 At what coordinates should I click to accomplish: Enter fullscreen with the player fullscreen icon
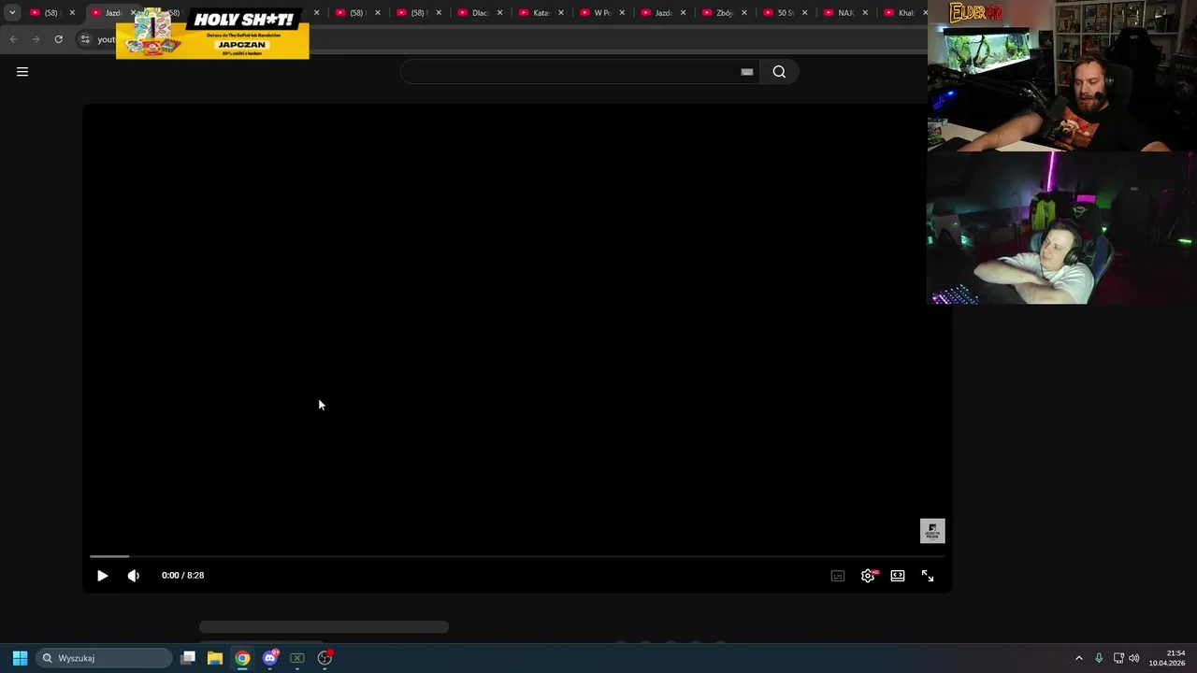928,576
